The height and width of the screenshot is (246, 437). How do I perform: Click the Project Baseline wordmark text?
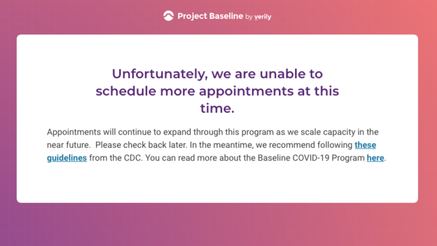(210, 16)
